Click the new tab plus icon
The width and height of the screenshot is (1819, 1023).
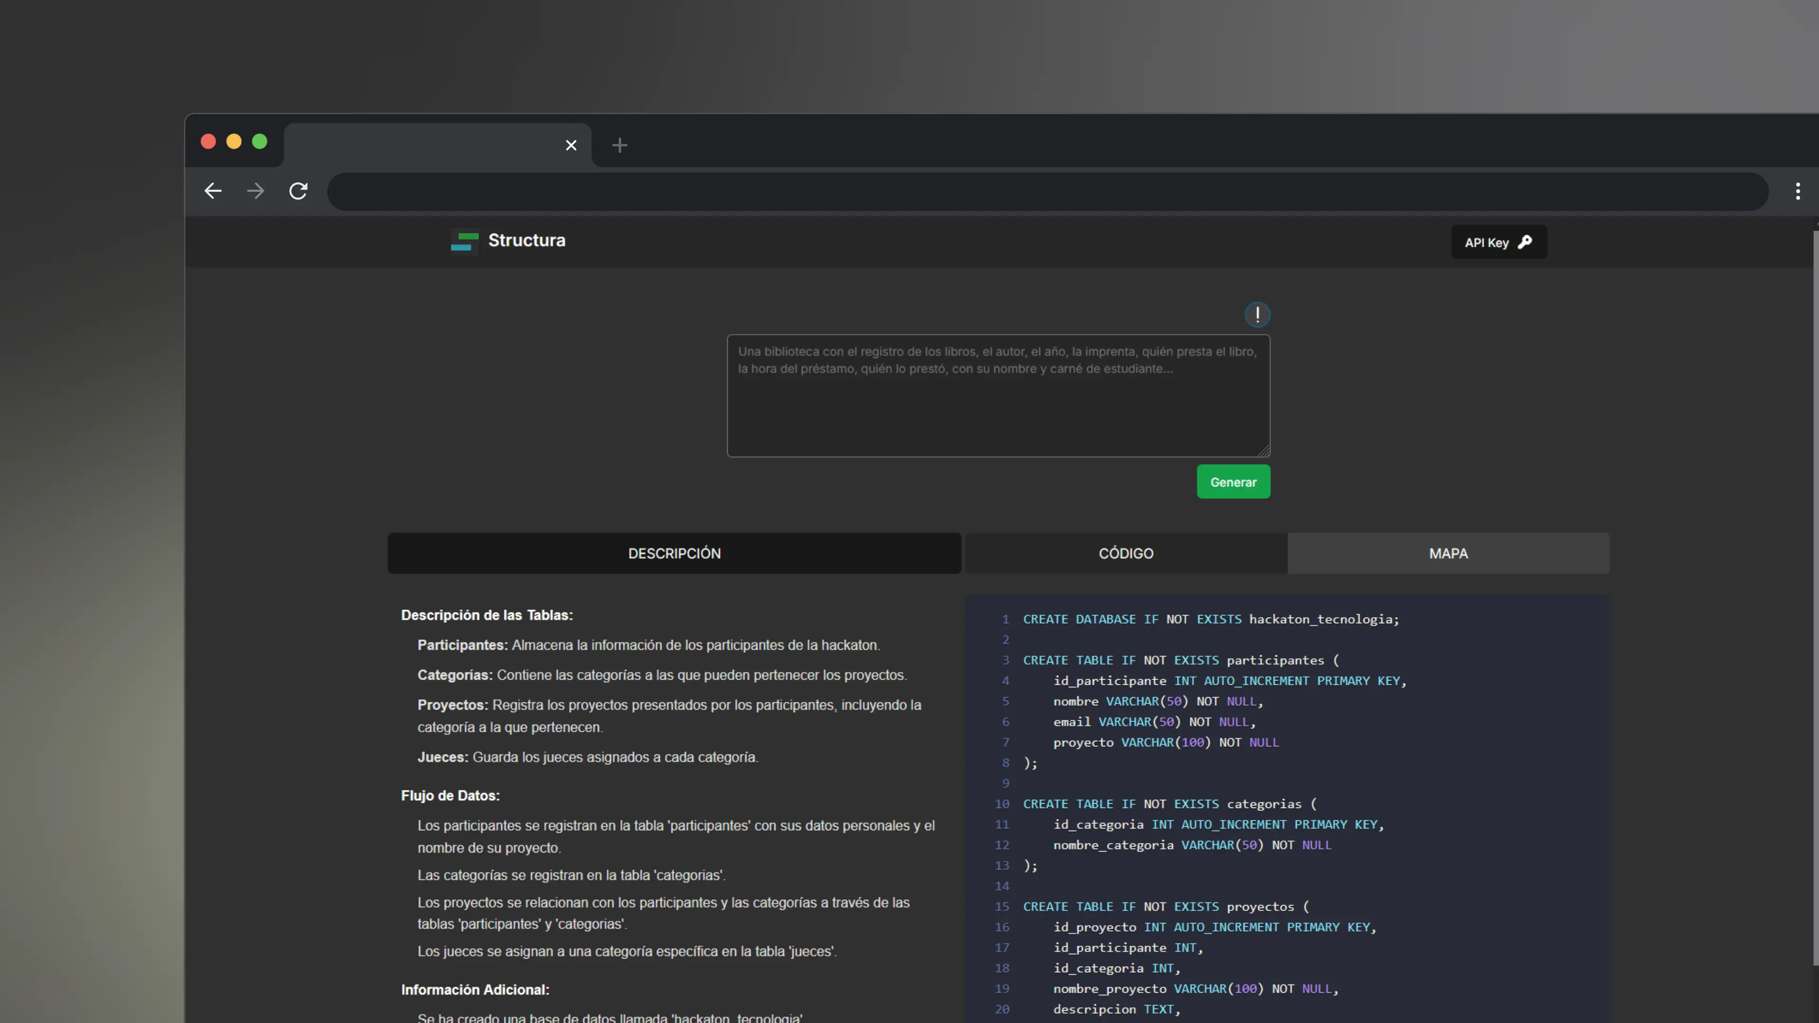pos(620,143)
